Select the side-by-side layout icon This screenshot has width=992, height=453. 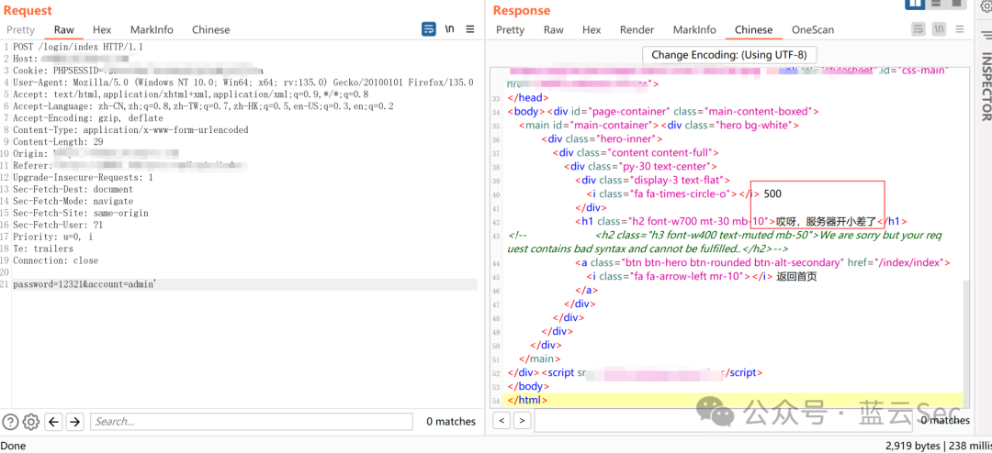click(915, 3)
